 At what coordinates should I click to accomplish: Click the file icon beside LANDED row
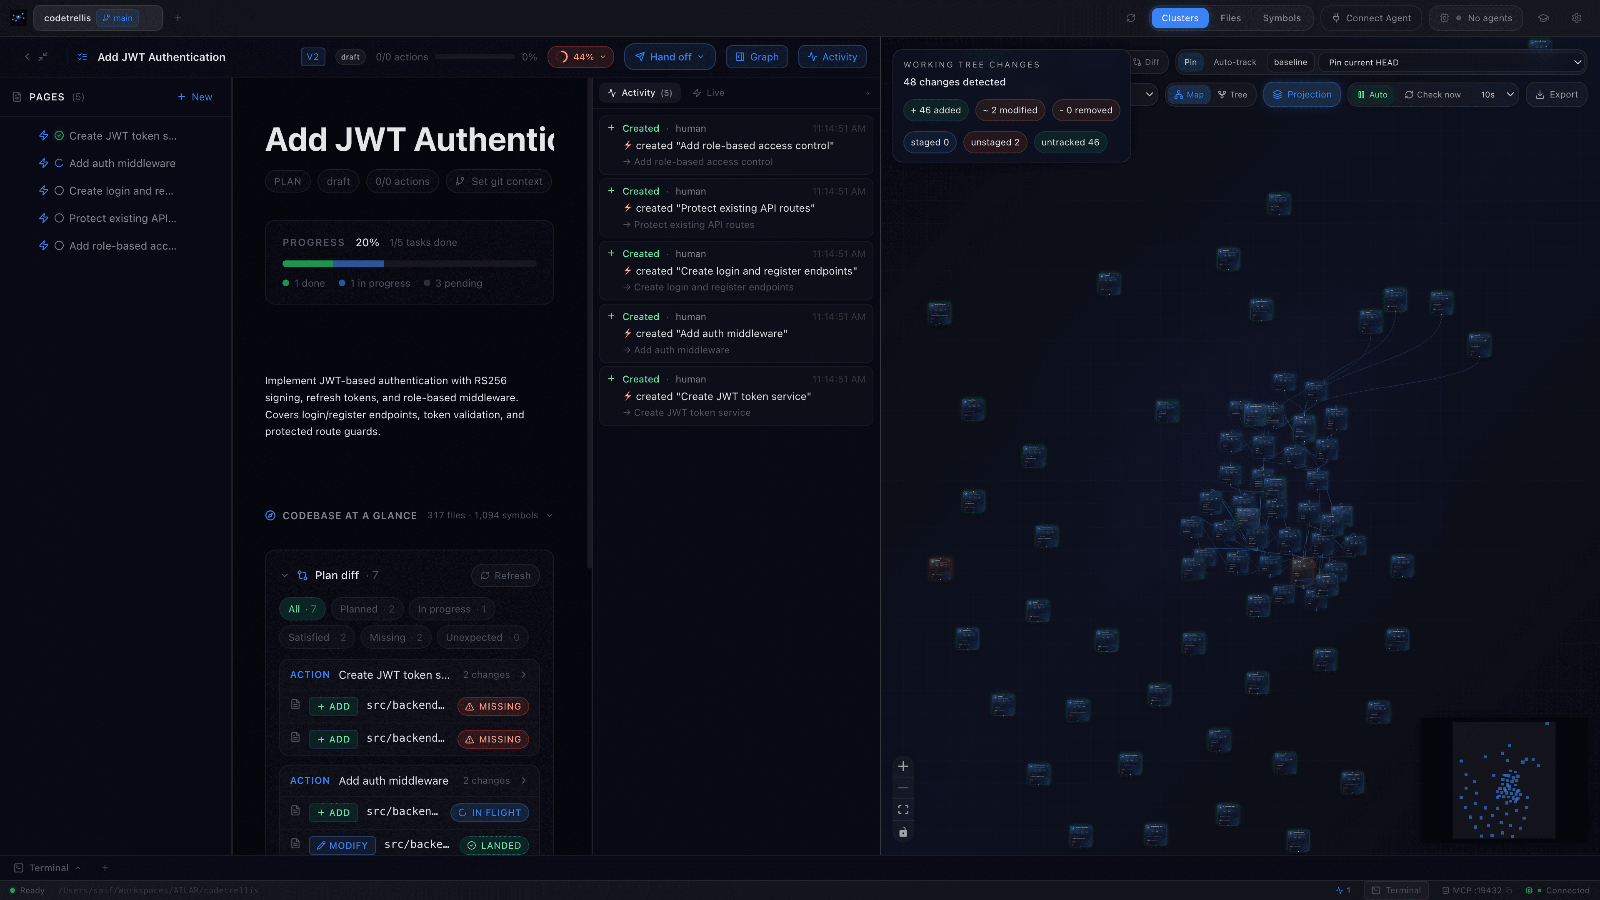tap(296, 843)
